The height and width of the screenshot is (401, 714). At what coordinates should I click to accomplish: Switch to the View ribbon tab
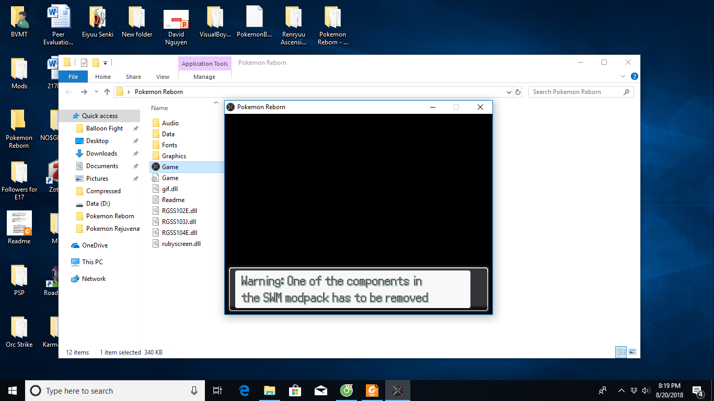tap(163, 77)
